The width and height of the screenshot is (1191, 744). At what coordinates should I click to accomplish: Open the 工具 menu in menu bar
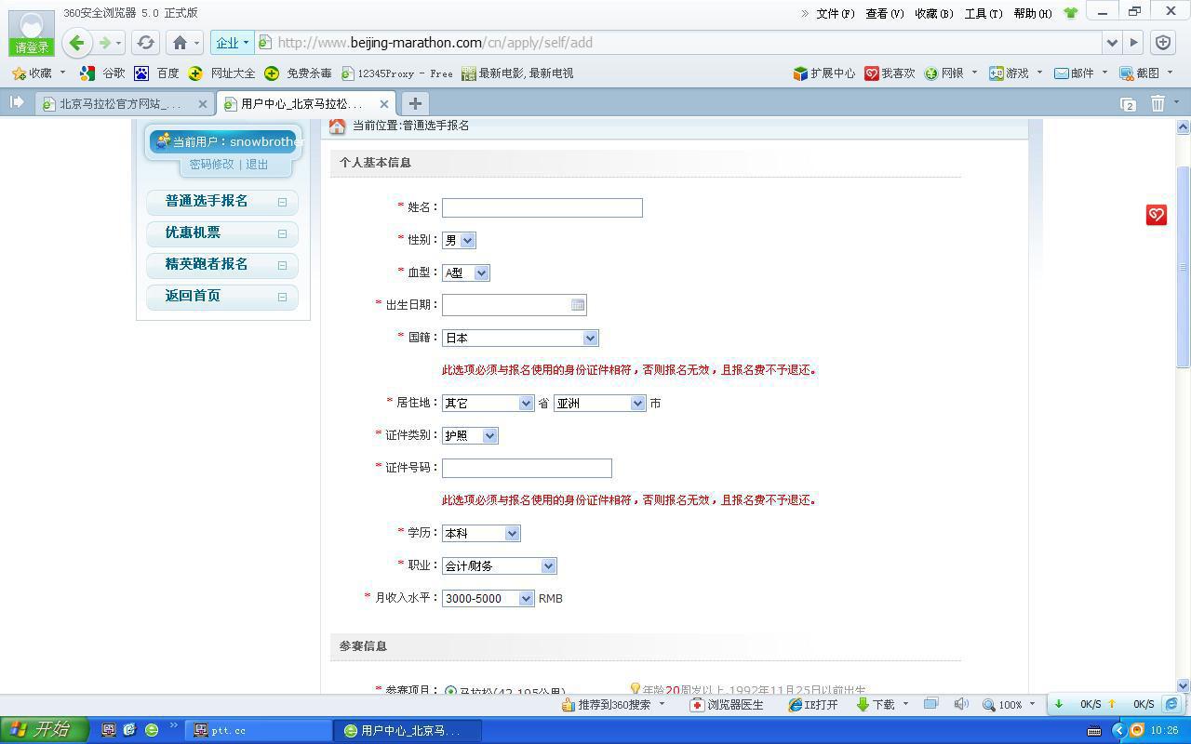click(983, 13)
